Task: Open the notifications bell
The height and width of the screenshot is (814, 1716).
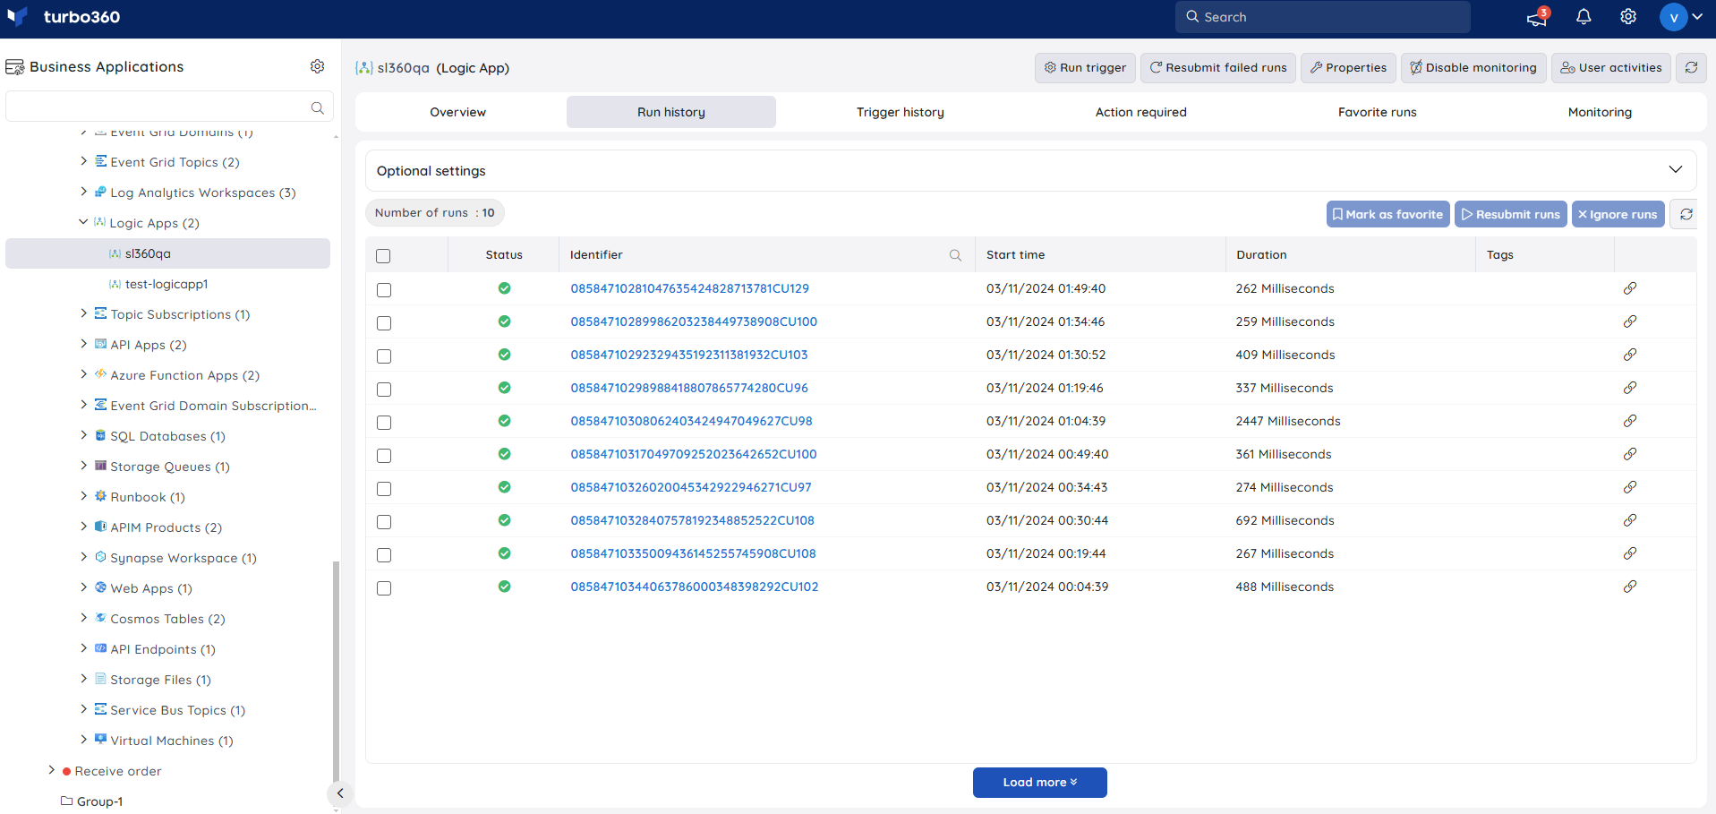Action: [1584, 17]
